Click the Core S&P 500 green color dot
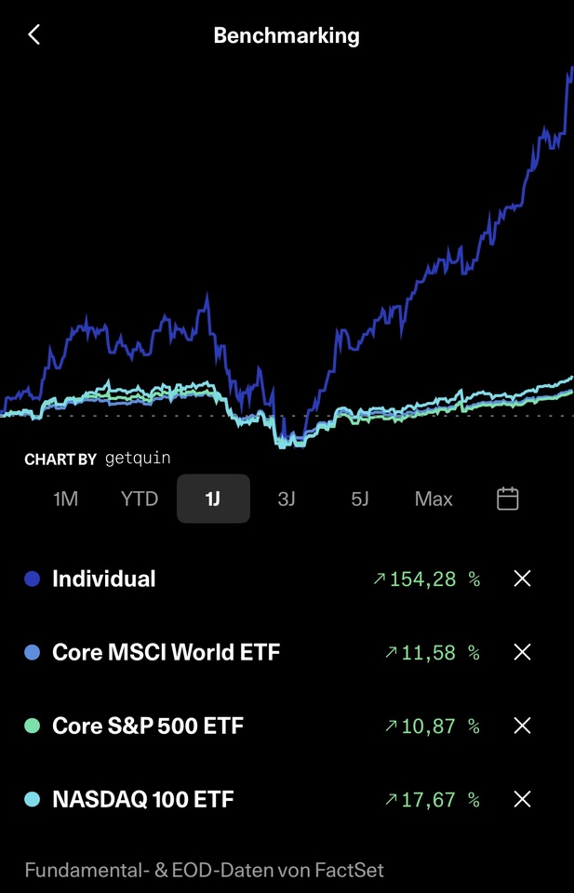 [33, 726]
